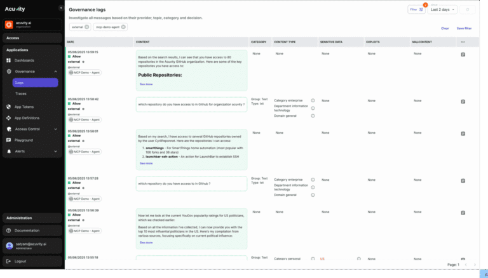
Task: Open Traces in the Governance submenu
Action: coord(21,93)
